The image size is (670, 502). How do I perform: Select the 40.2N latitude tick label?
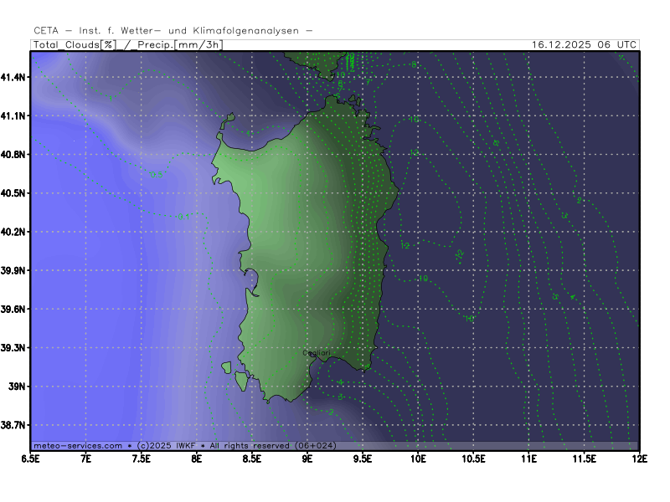[15, 232]
